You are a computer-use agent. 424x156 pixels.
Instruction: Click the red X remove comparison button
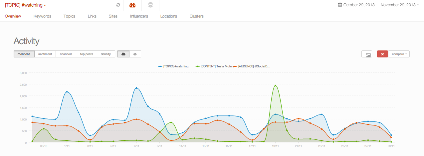[x=382, y=54]
